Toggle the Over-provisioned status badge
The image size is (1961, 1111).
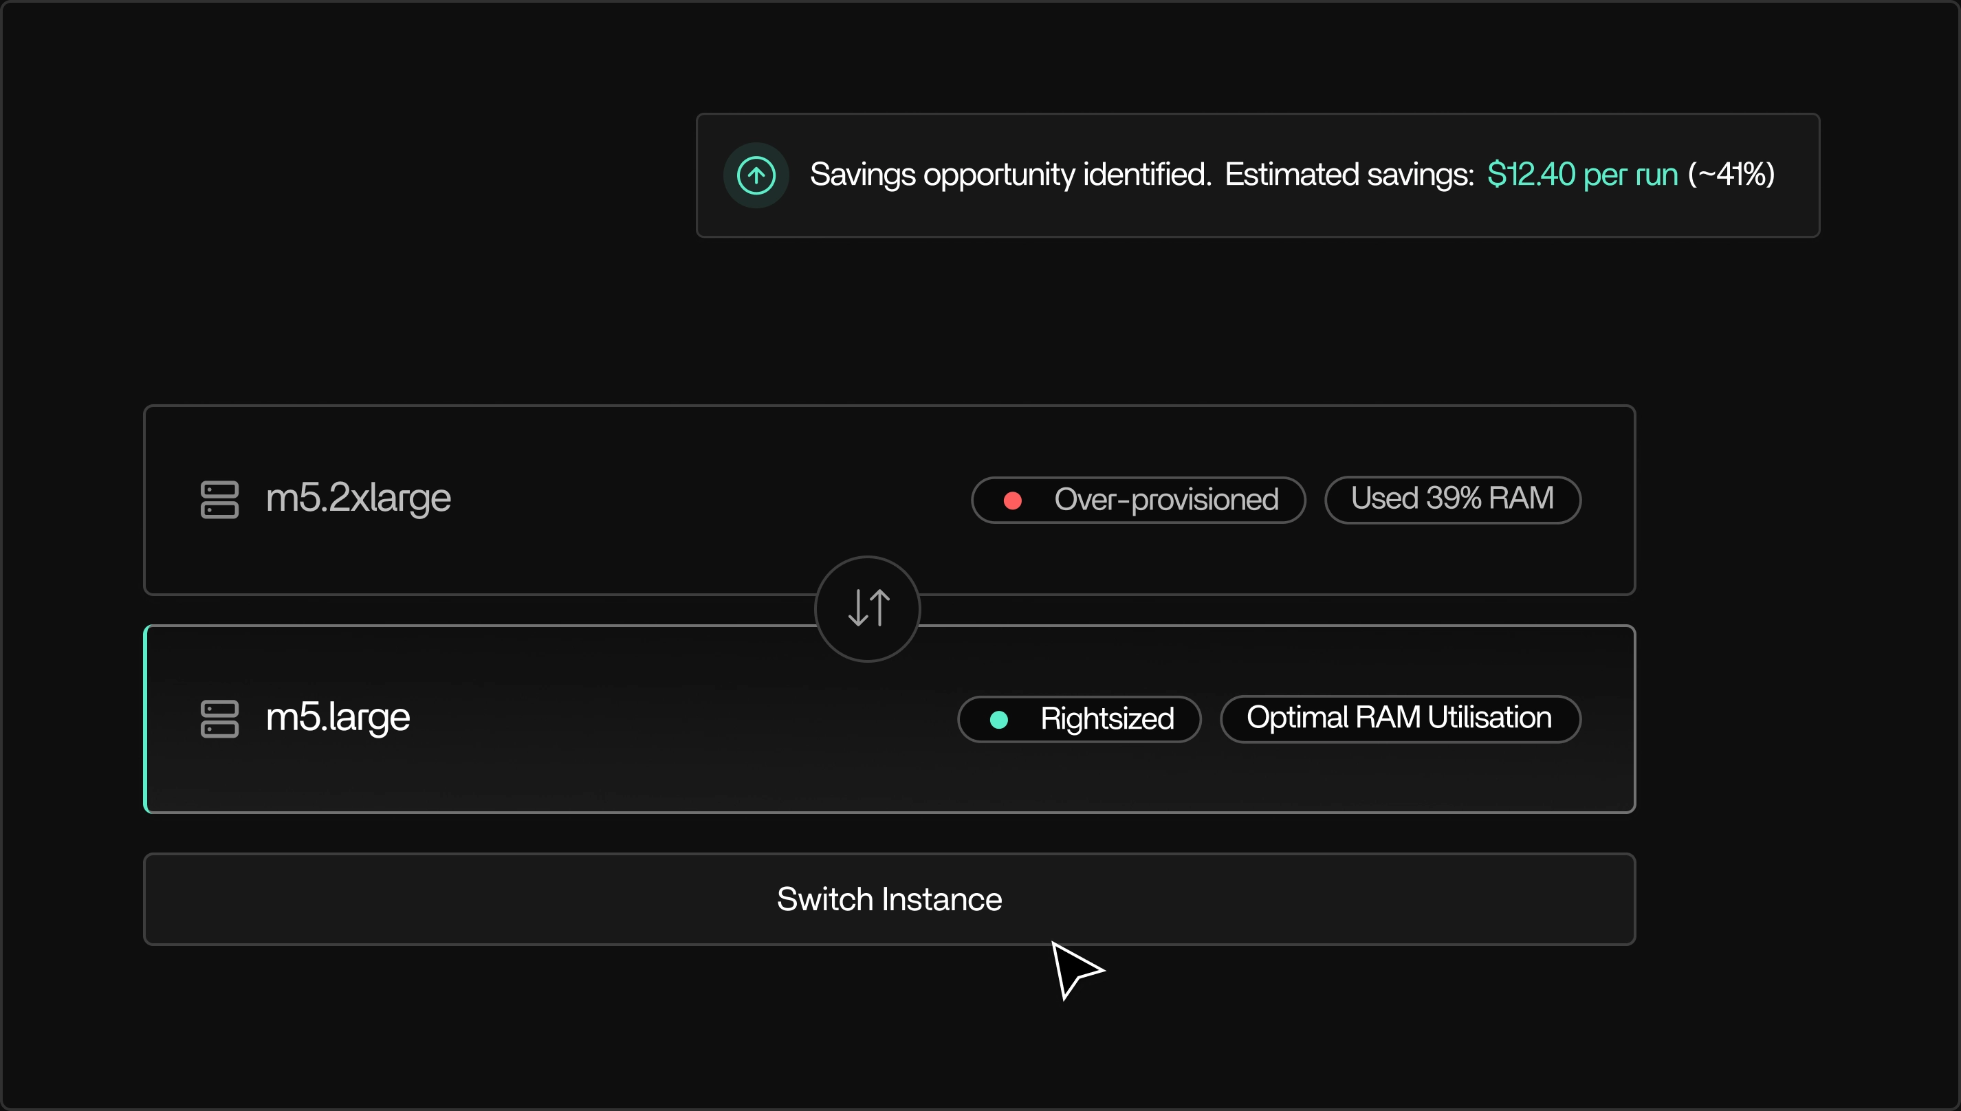(1138, 500)
